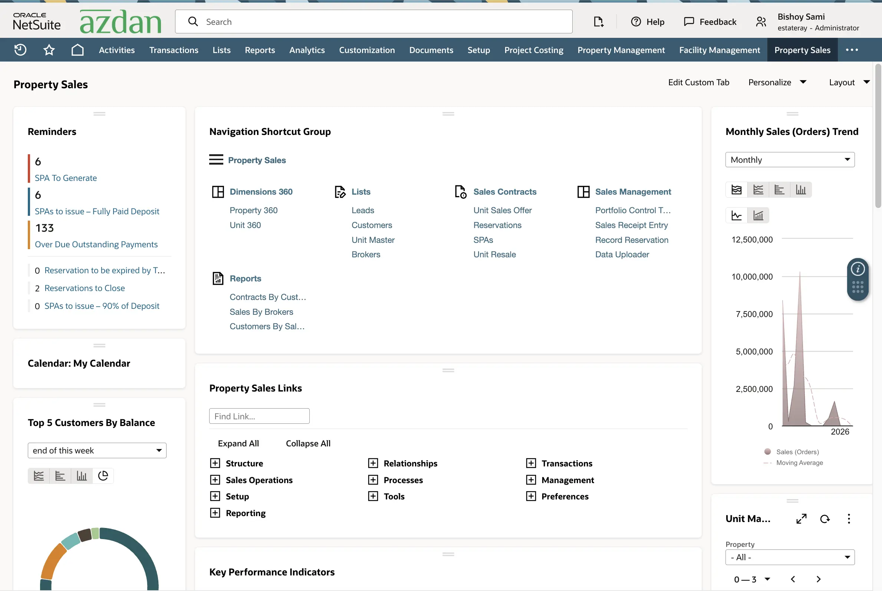Expand the Reporting links group
The image size is (882, 591).
(215, 513)
